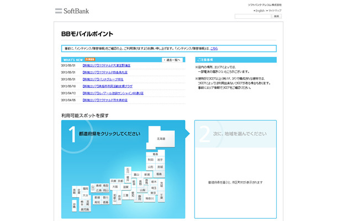Select 福井 prefecture tile
The image size is (337, 221).
128,178
